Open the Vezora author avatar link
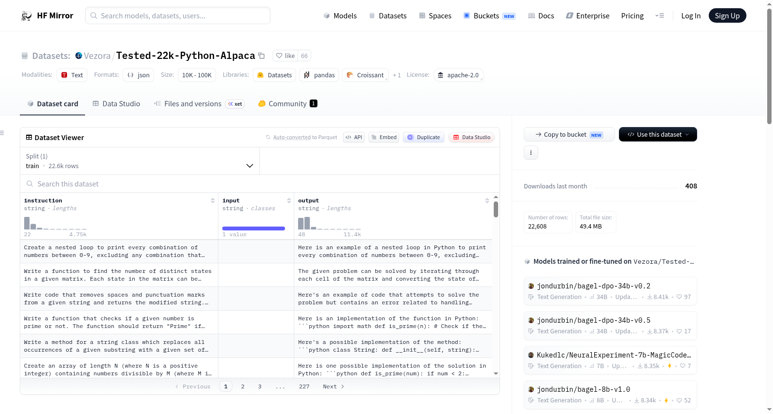This screenshot has height=414, width=773. [79, 56]
